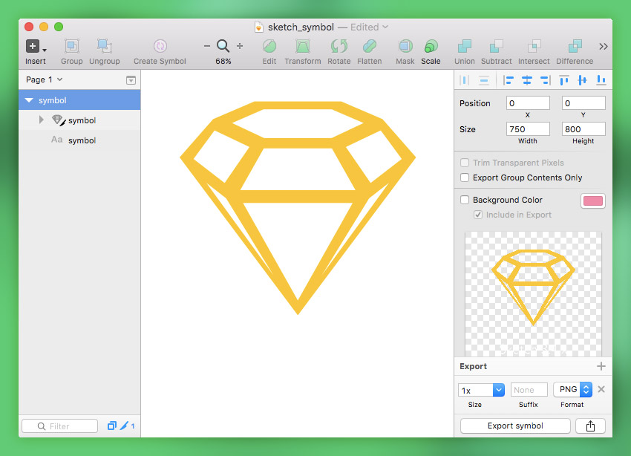631x456 pixels.
Task: Click the share icon beside Export symbol
Action: coord(590,426)
